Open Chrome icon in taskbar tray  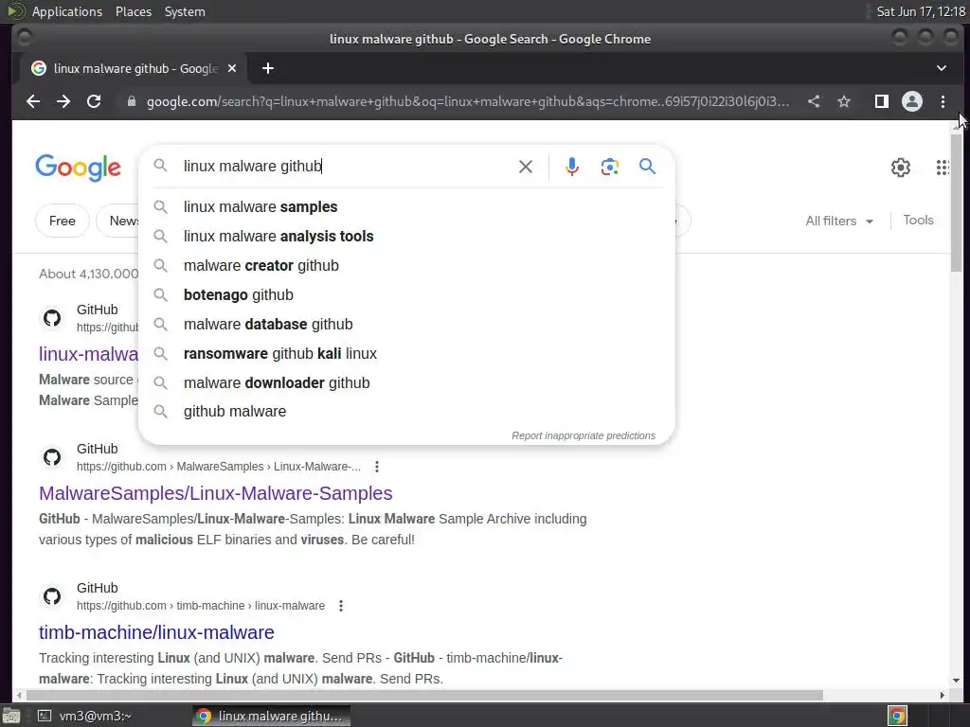pyautogui.click(x=897, y=716)
